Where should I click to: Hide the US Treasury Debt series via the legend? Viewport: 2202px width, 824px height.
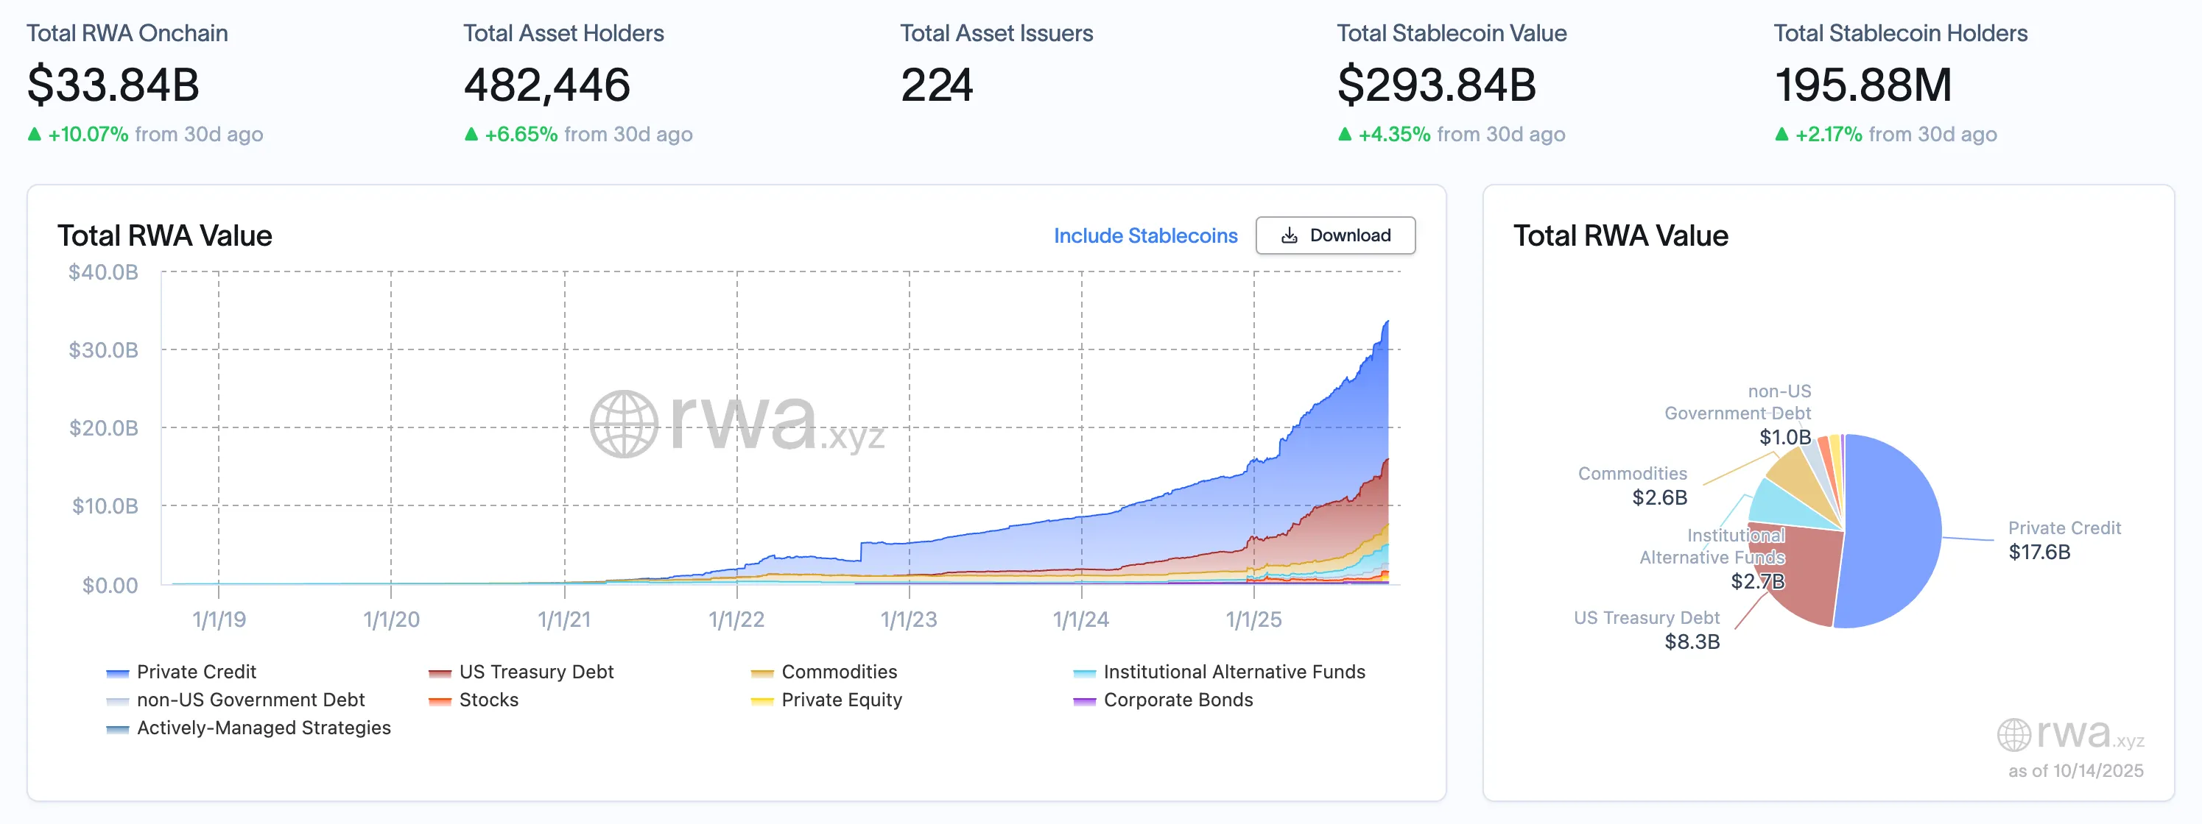(x=535, y=672)
